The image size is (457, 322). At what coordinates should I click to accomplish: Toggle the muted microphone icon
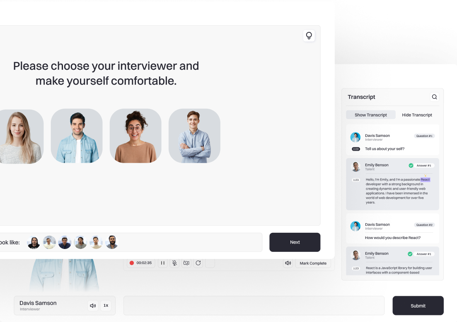point(175,263)
